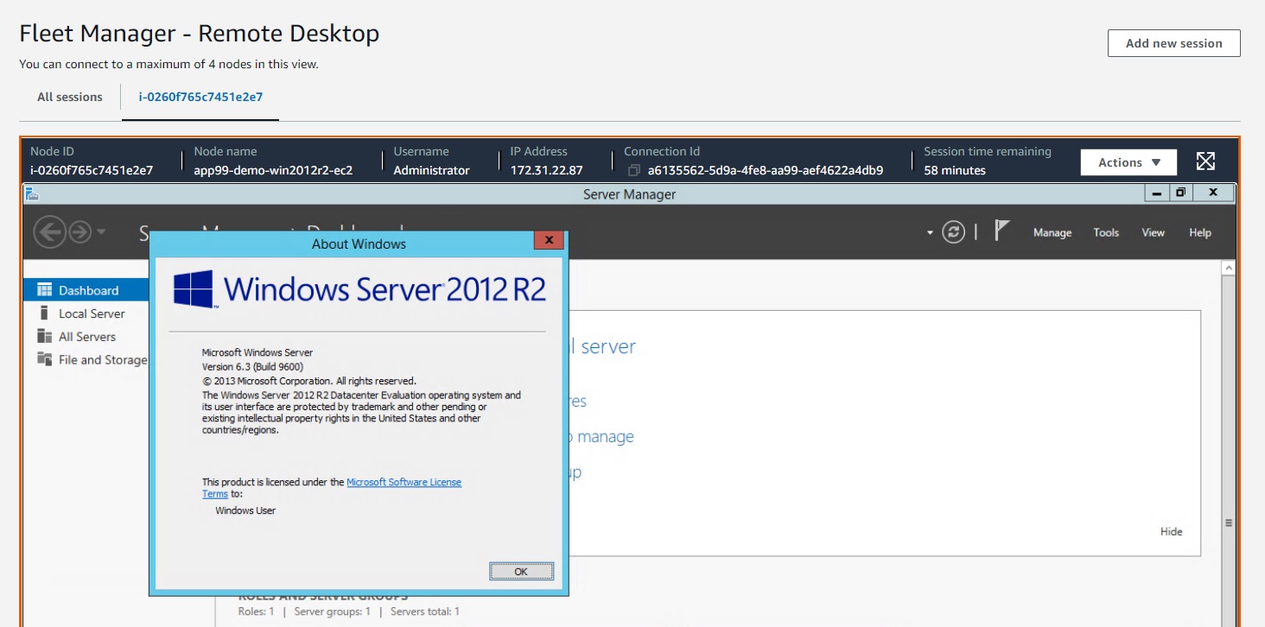Click the Server Manager refresh icon
The image size is (1265, 627).
point(953,232)
